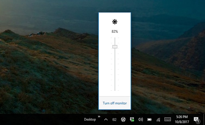Open the clock showing 5:26 PM
This screenshot has width=205, height=125.
182,119
